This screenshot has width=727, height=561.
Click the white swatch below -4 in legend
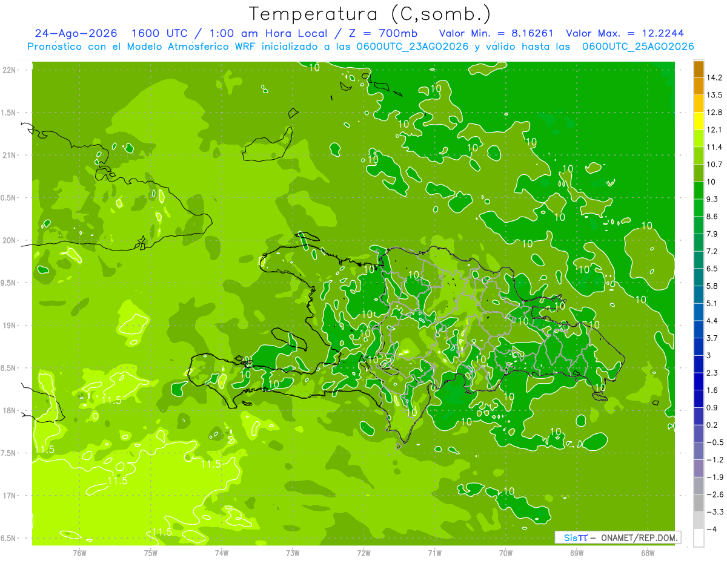[699, 538]
